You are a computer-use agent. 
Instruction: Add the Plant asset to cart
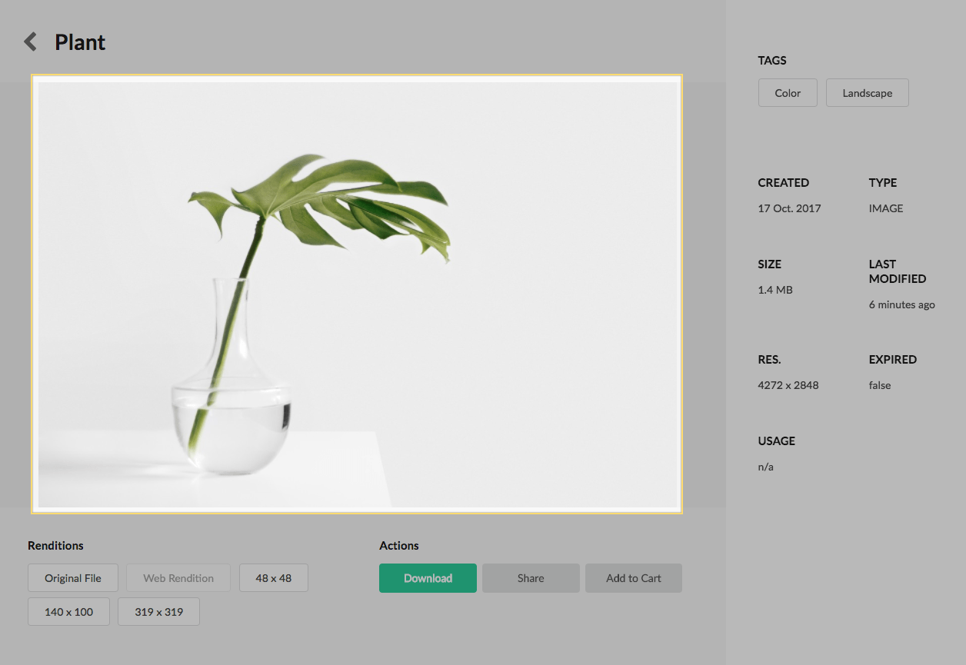[634, 578]
